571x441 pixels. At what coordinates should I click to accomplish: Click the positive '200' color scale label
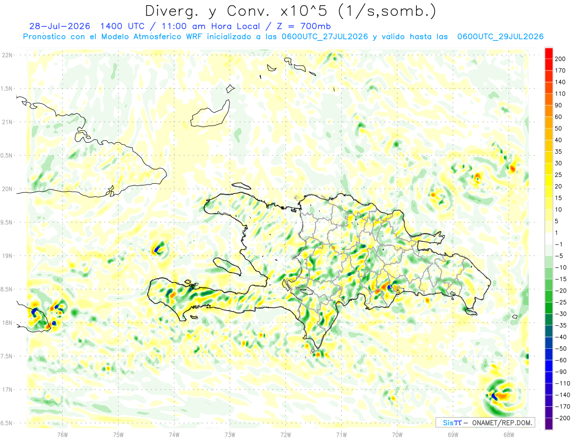(x=561, y=59)
